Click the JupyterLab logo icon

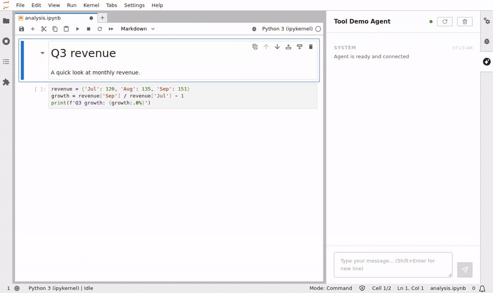(x=6, y=5)
